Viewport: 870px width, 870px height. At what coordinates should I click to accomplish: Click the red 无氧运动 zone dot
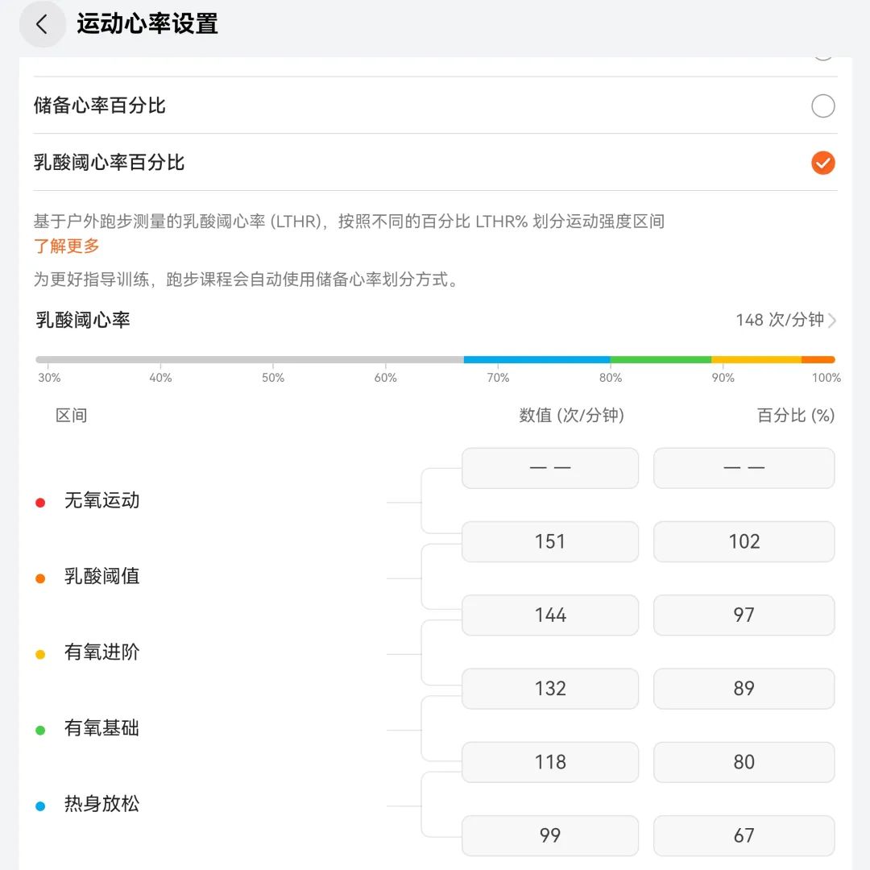pos(40,503)
